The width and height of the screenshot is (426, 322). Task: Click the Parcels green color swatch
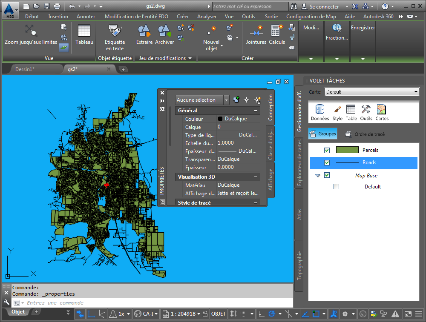[x=347, y=150]
